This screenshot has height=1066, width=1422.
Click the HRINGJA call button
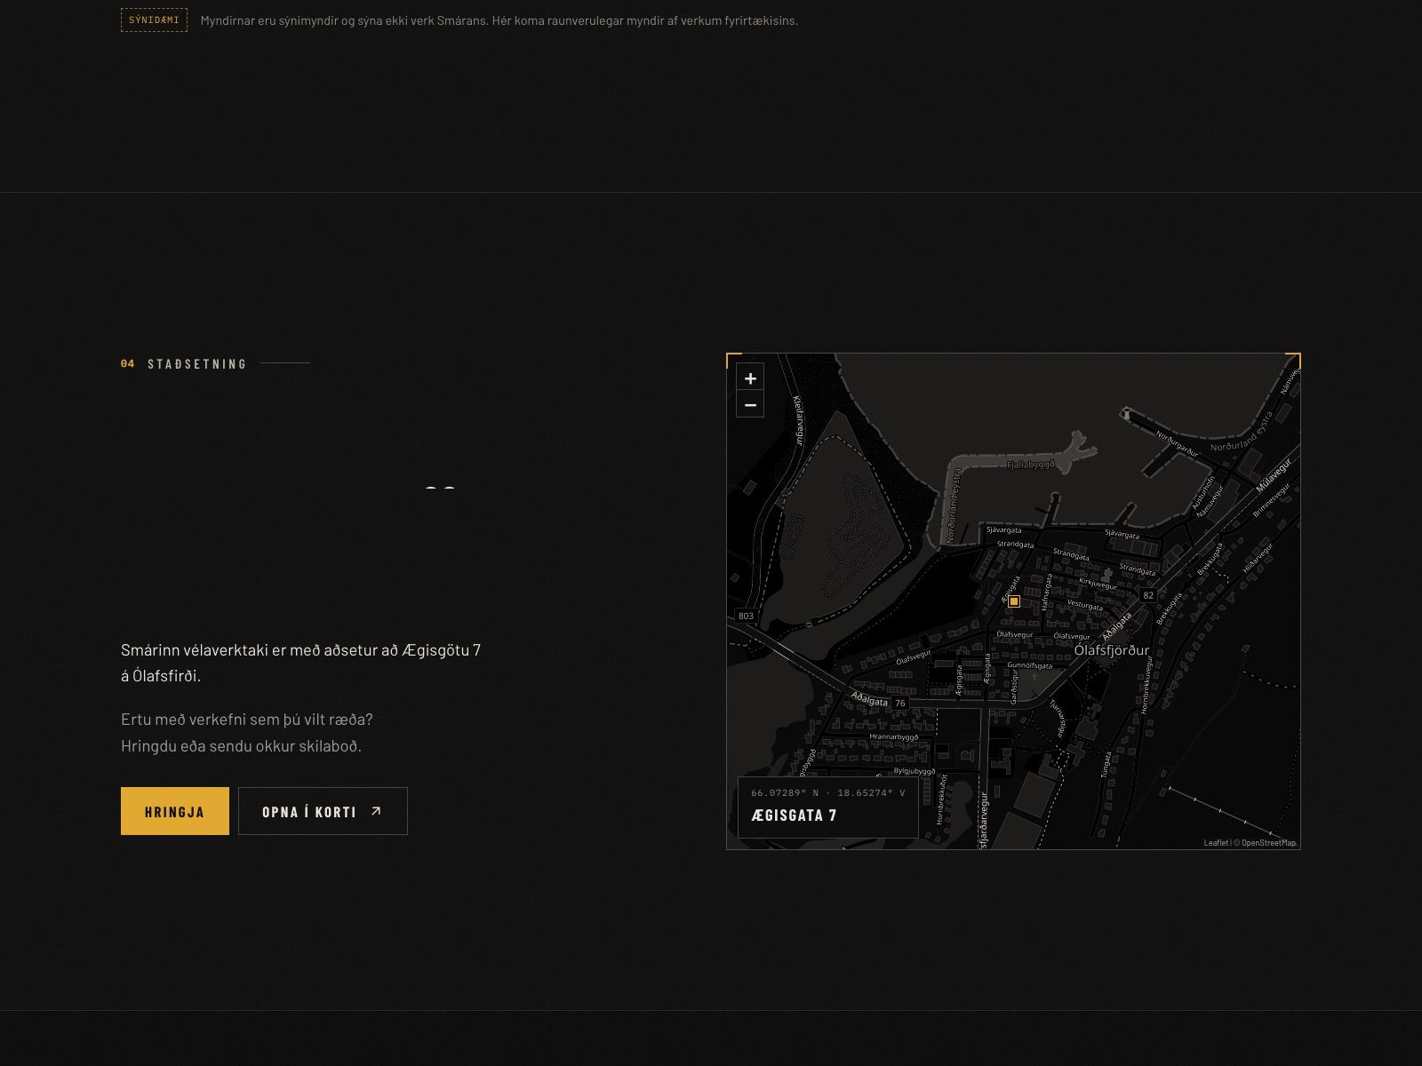coord(175,811)
